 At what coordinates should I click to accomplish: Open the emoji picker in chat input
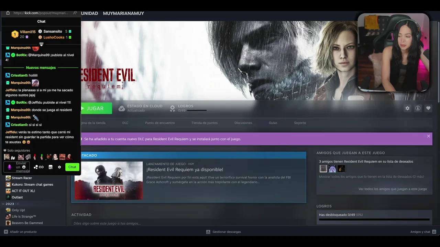click(24, 167)
